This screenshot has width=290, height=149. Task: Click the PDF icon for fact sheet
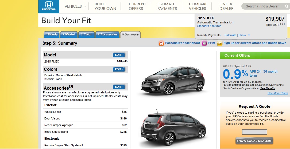point(161,43)
